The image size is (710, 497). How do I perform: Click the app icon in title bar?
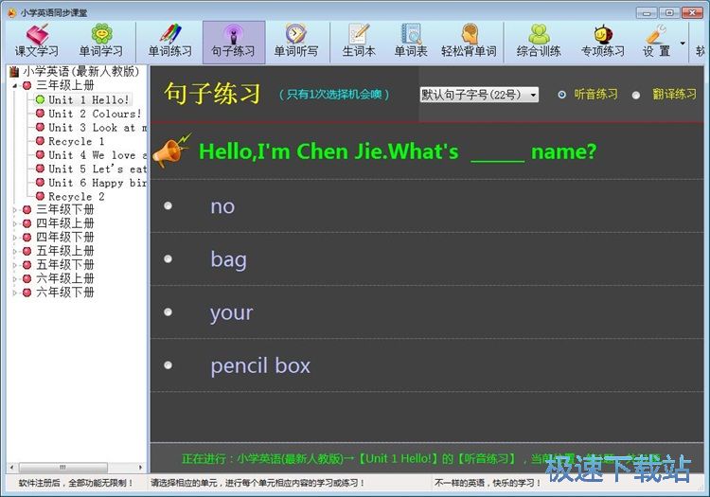pyautogui.click(x=11, y=12)
